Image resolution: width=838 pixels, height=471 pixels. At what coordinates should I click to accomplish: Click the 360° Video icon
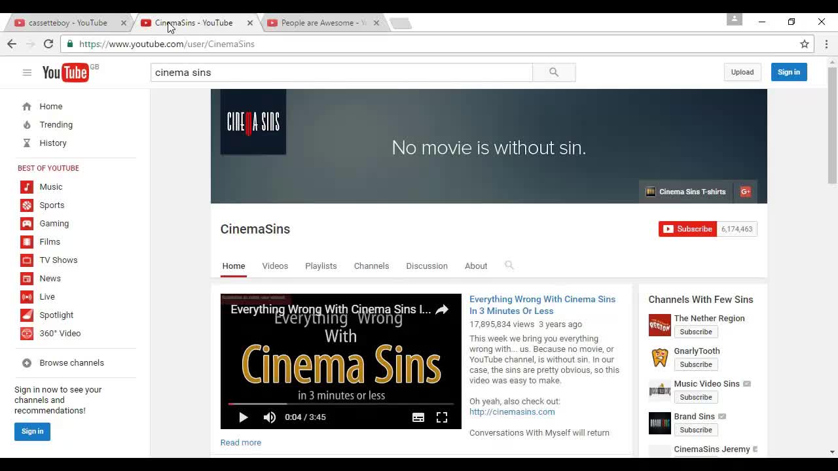click(27, 334)
